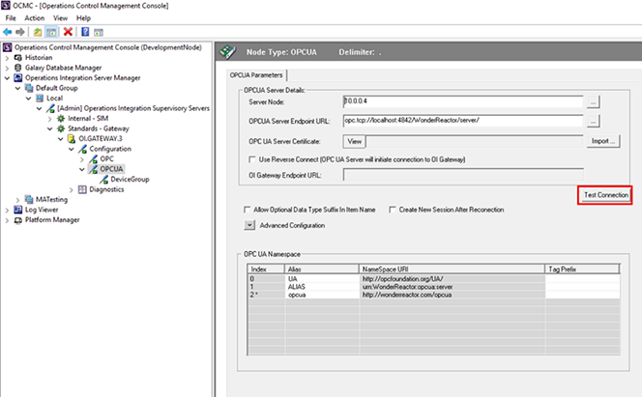The width and height of the screenshot is (642, 397).
Task: Click the OI Gateway Endpoint URL field
Action: pyautogui.click(x=463, y=175)
